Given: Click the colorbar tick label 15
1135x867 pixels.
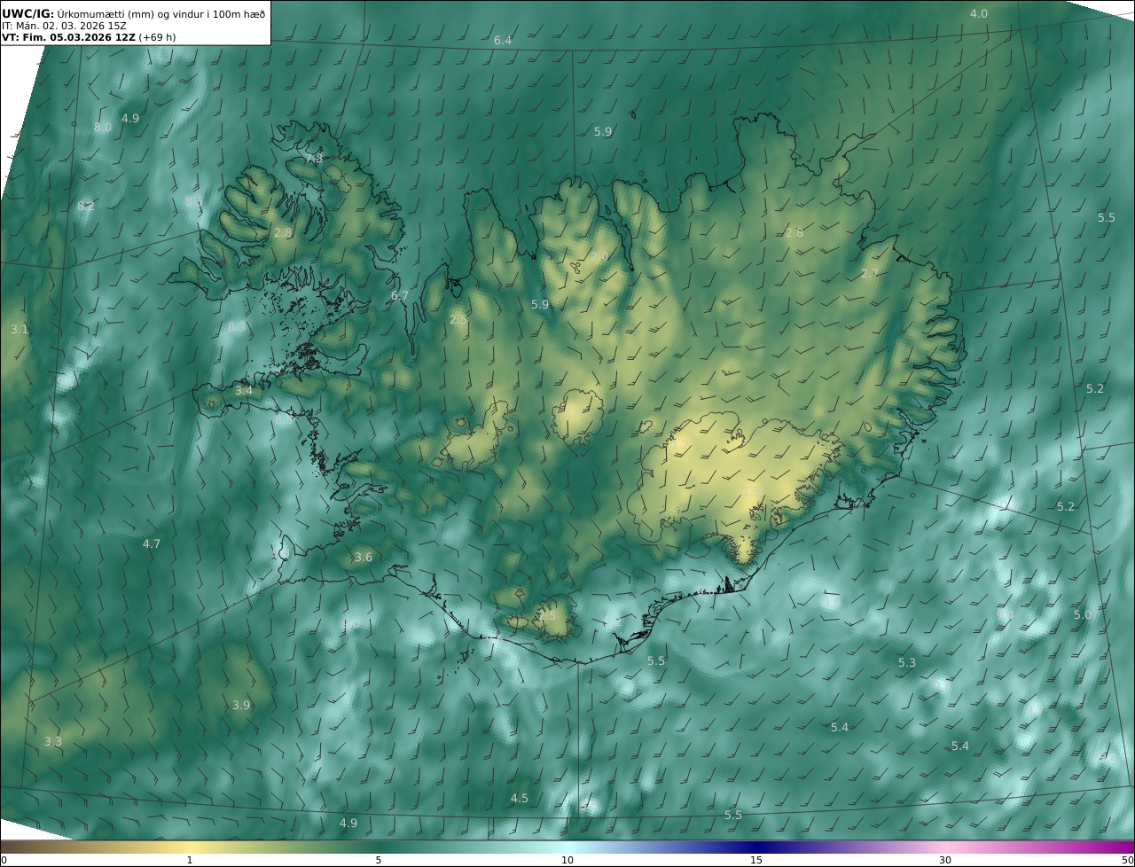Looking at the screenshot, I should (756, 861).
